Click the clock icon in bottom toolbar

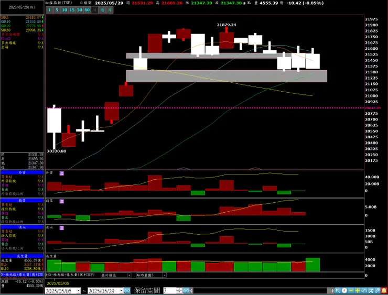coord(344,291)
